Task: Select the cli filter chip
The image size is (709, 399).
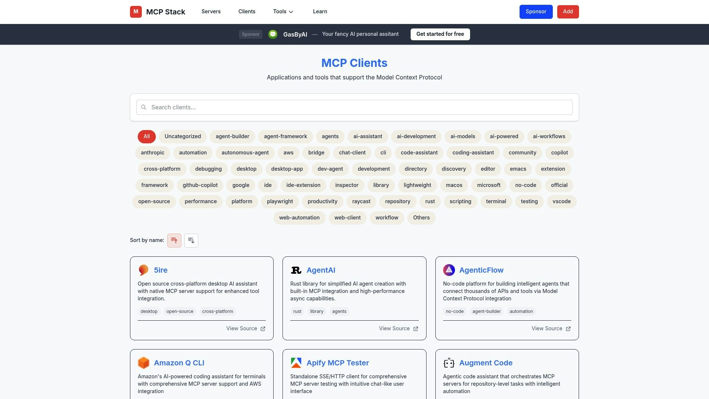Action: pos(383,153)
